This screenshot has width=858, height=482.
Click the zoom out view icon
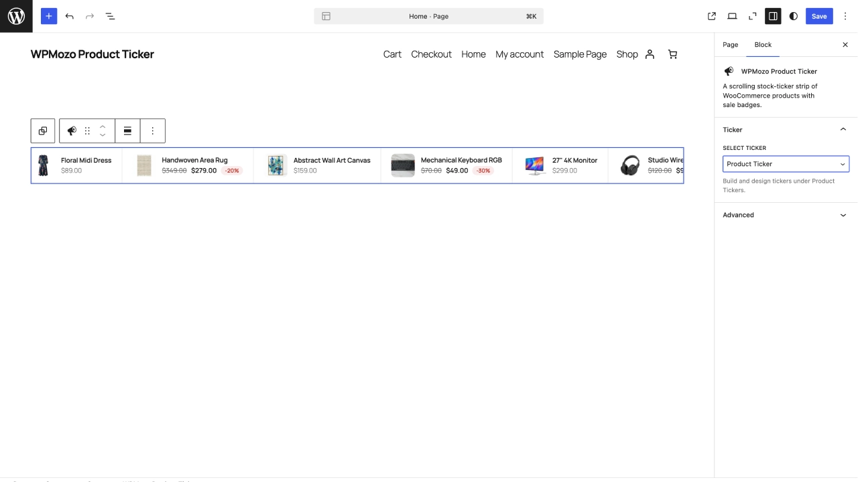[753, 16]
